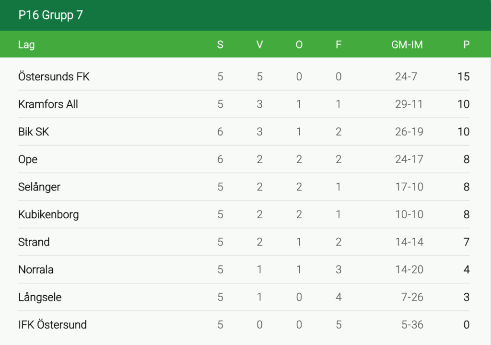Image resolution: width=491 pixels, height=345 pixels.
Task: Click the Strand team row
Action: pyautogui.click(x=34, y=242)
